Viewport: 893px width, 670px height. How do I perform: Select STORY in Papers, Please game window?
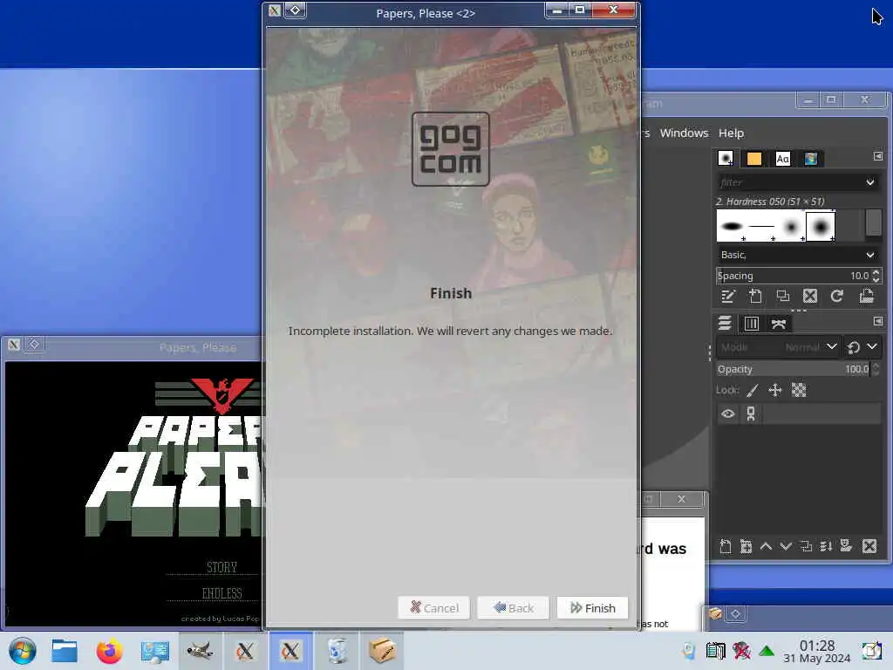222,567
